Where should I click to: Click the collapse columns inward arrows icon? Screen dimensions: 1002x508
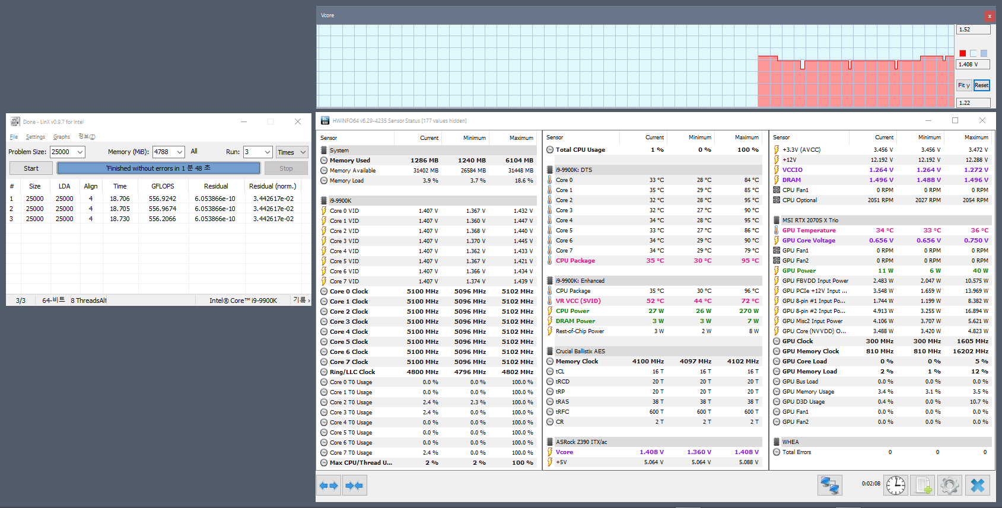tap(354, 485)
